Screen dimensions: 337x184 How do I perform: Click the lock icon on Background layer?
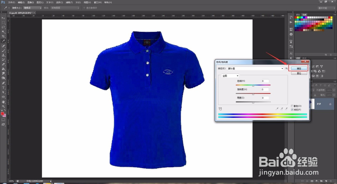click(330, 104)
